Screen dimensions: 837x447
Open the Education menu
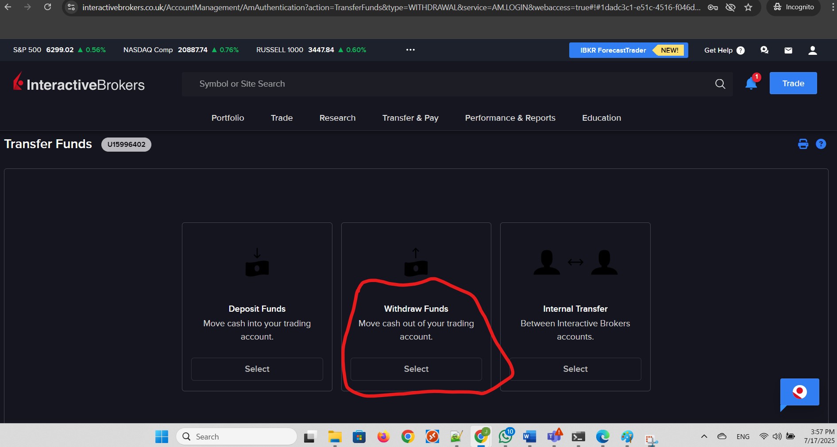[602, 118]
